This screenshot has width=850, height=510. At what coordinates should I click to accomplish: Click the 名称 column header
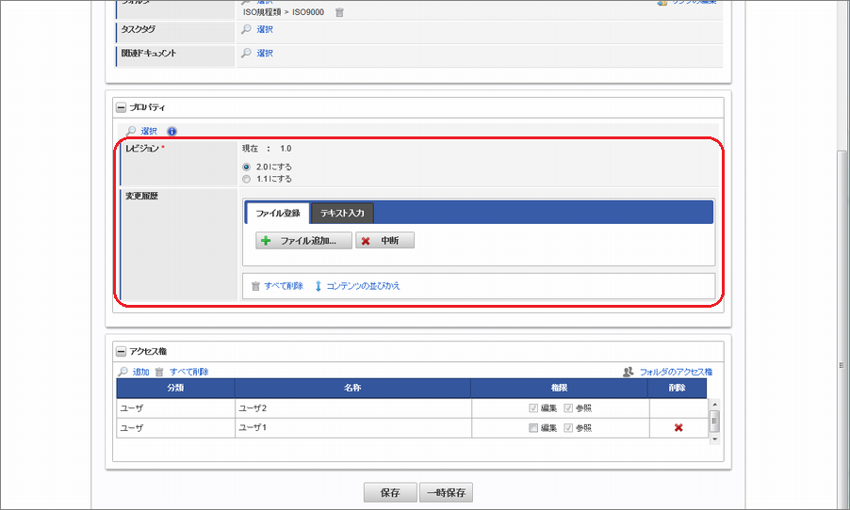tap(352, 389)
